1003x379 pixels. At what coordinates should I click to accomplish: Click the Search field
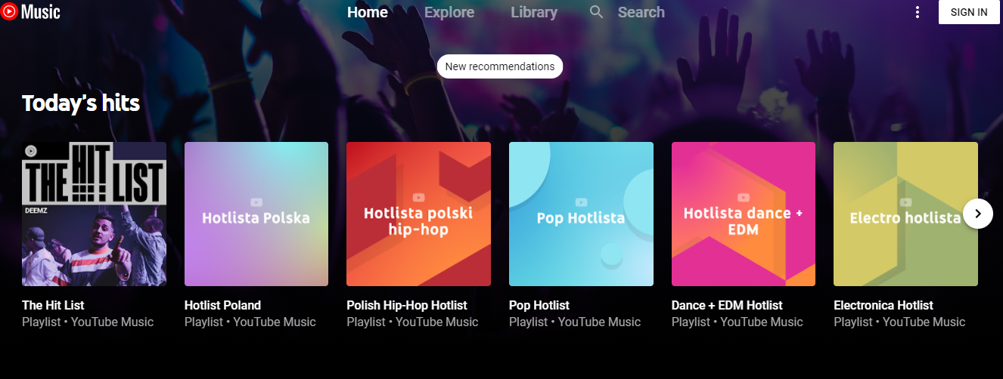pos(641,12)
